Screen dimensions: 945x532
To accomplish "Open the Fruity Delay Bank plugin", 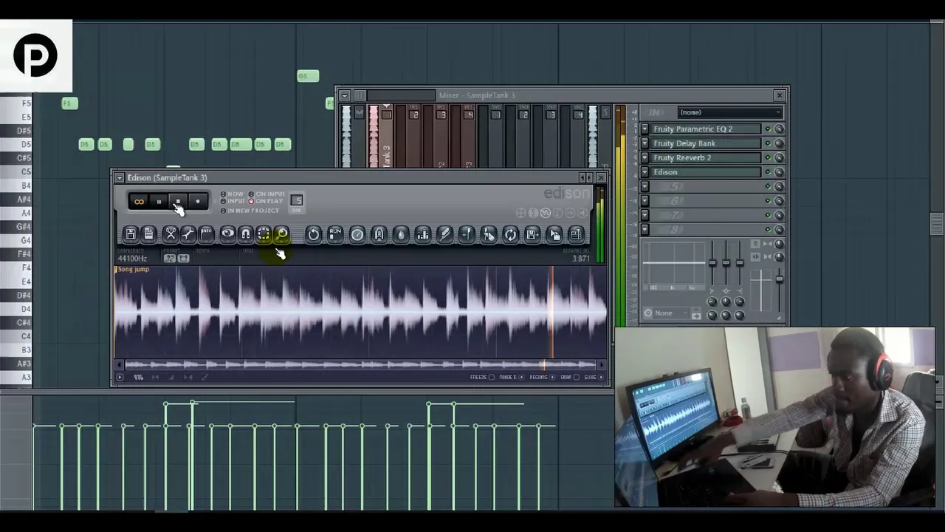I will pyautogui.click(x=705, y=143).
